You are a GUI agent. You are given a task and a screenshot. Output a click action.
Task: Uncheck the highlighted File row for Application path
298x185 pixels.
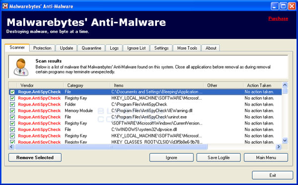[x=12, y=92]
